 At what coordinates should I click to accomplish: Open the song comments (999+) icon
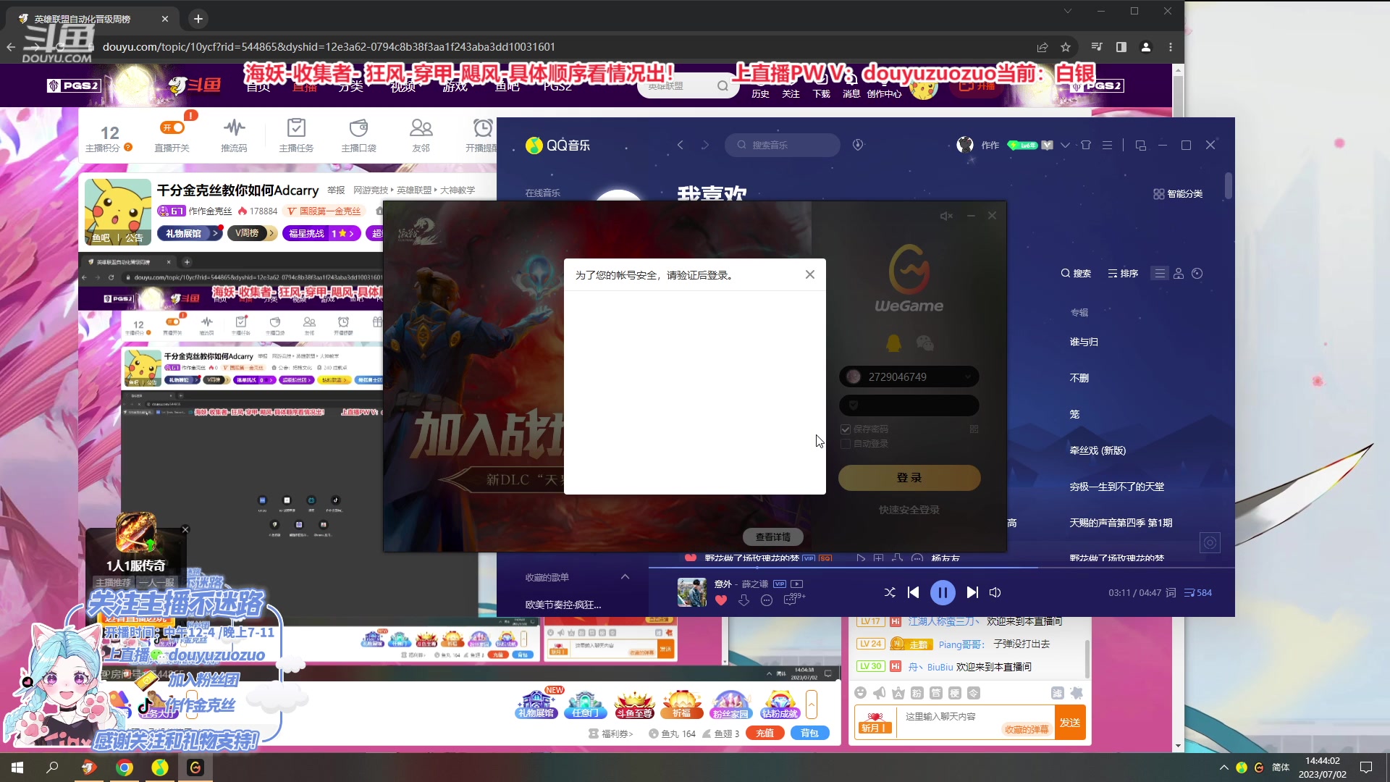(793, 600)
